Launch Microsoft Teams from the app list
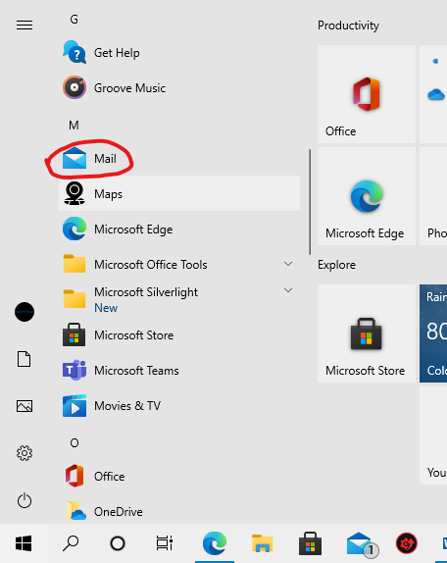The width and height of the screenshot is (447, 563). tap(179, 370)
